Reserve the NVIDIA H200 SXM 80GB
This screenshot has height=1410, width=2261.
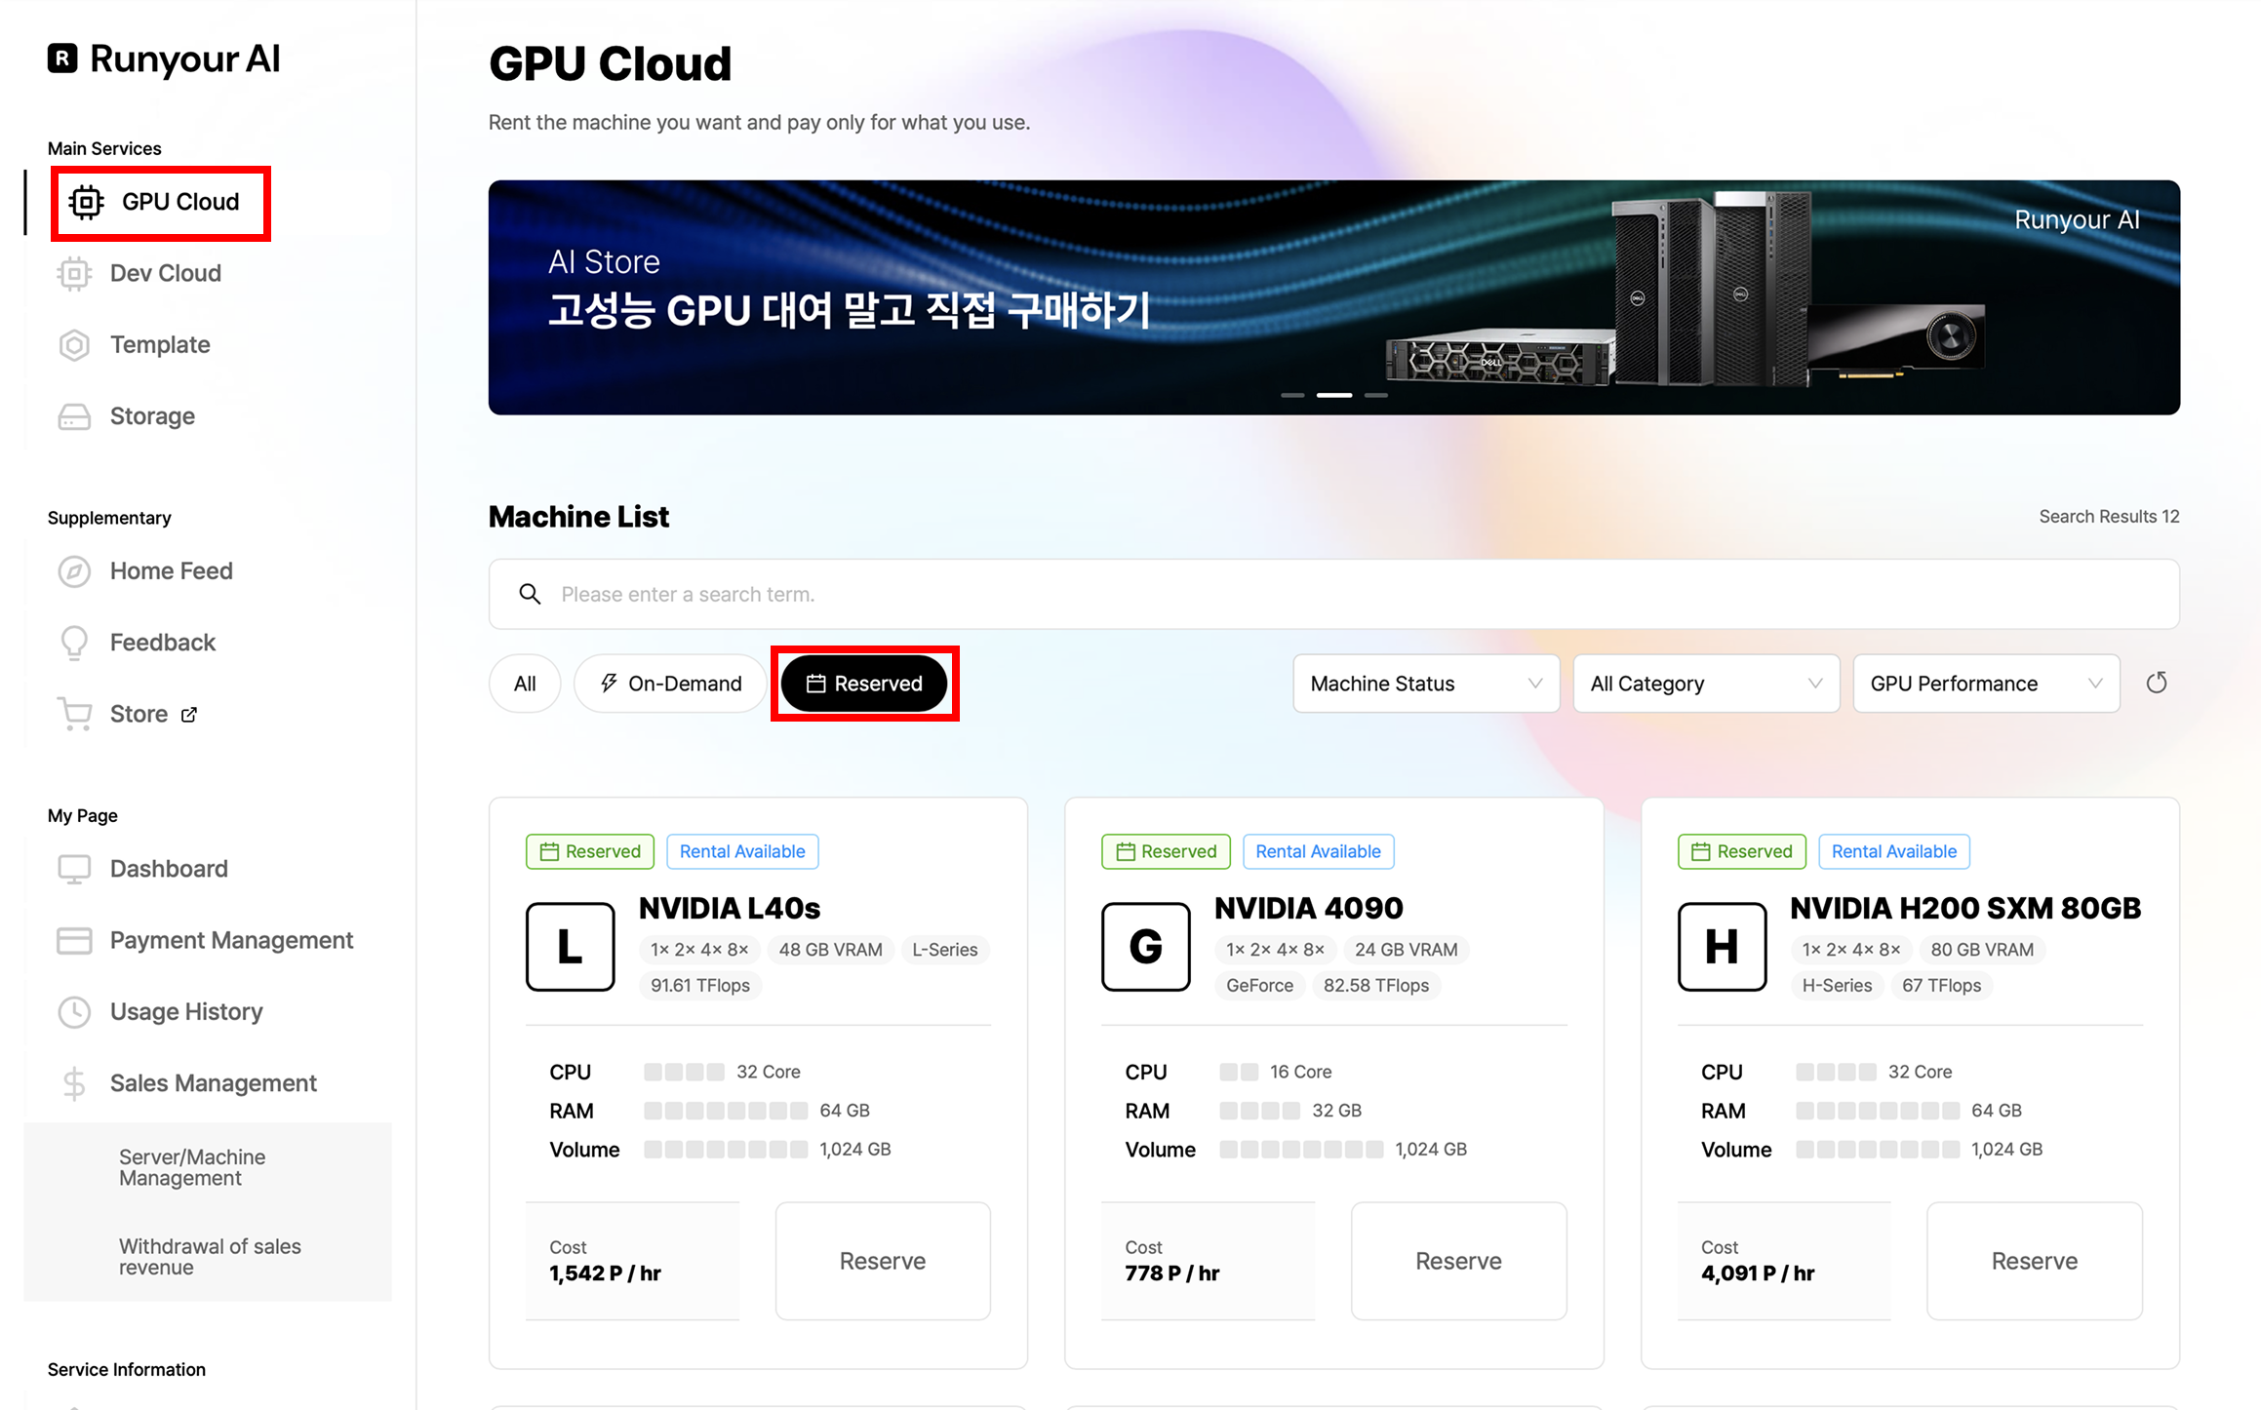[2034, 1261]
